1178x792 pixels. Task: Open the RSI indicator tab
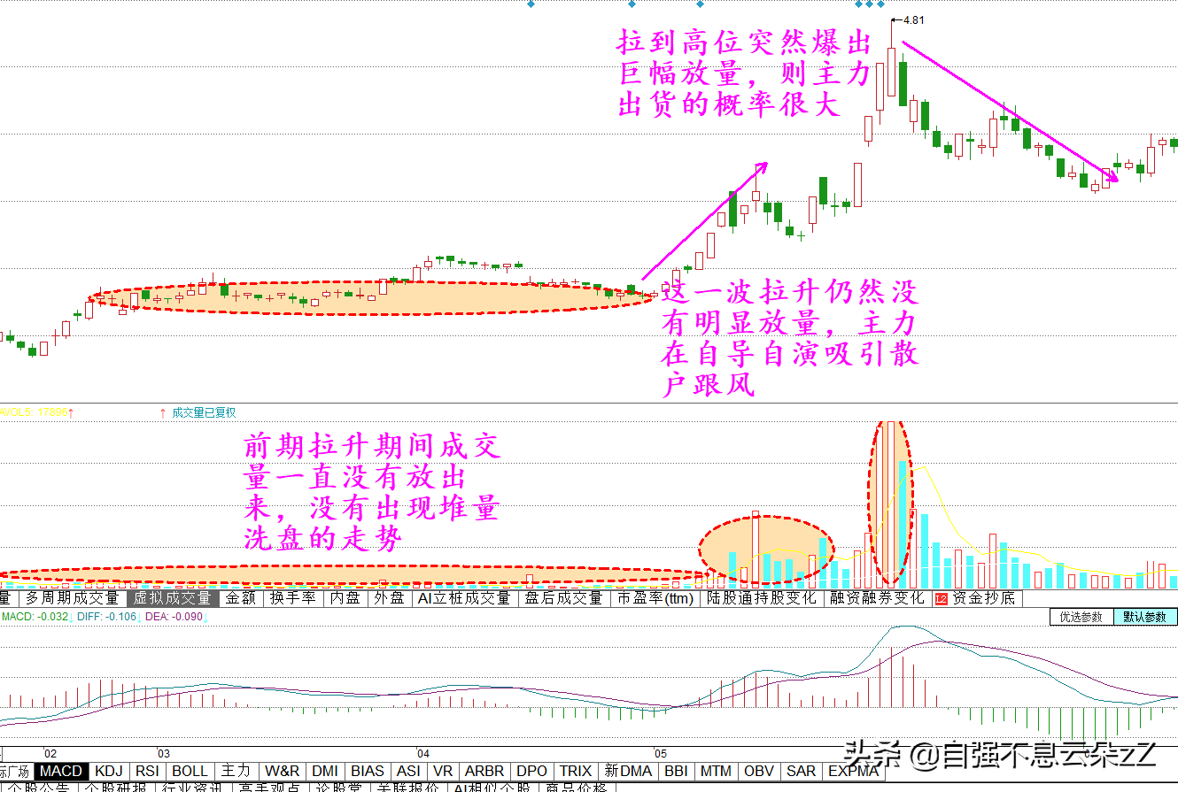click(x=148, y=771)
